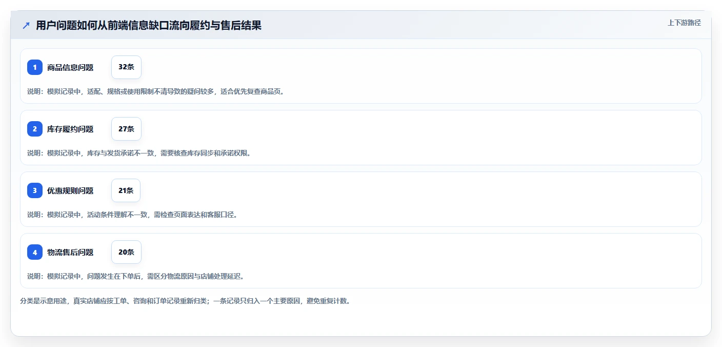
Task: Click the 优惠规则问题 heading
Action: (x=70, y=190)
